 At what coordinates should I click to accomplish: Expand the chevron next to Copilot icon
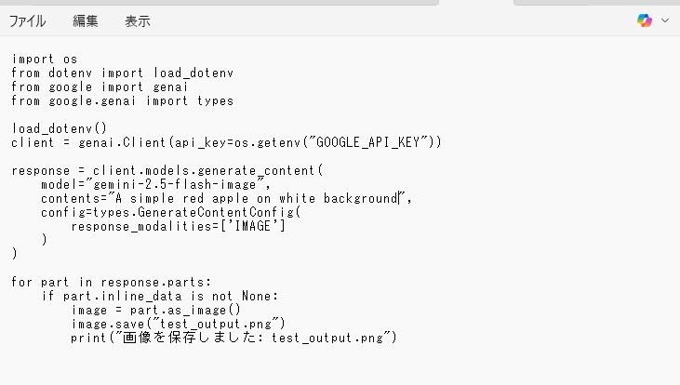tap(664, 20)
